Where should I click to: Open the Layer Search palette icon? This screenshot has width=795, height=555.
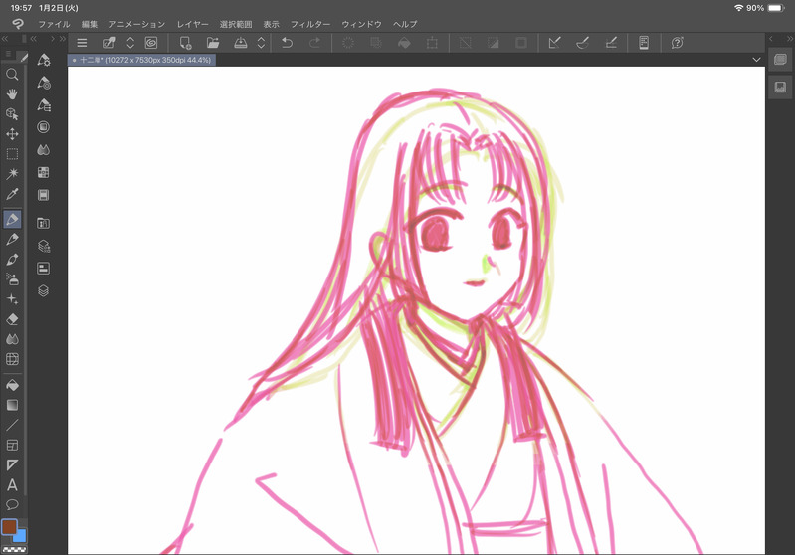point(44,246)
